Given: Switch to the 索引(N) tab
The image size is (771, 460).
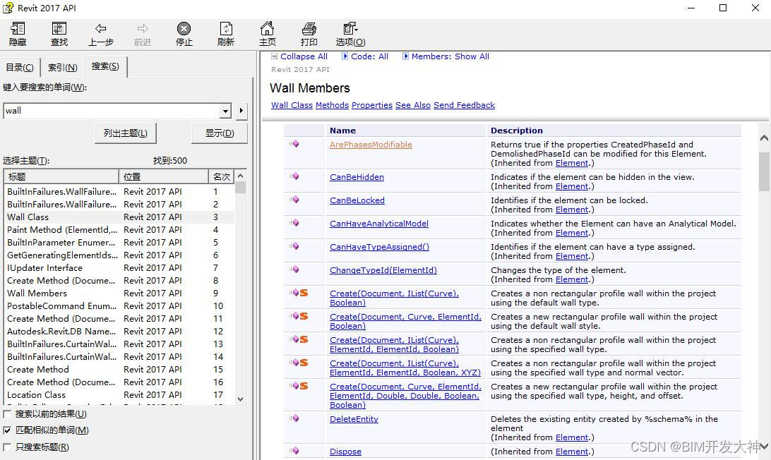Looking at the screenshot, I should (x=62, y=67).
